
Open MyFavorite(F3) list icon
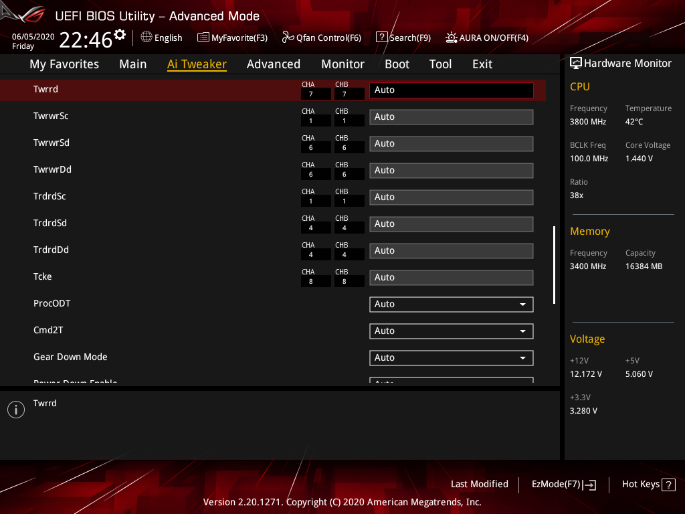(x=203, y=37)
